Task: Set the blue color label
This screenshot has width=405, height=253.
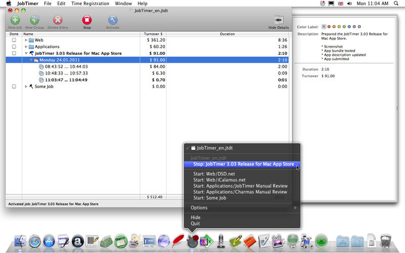Action: click(349, 27)
